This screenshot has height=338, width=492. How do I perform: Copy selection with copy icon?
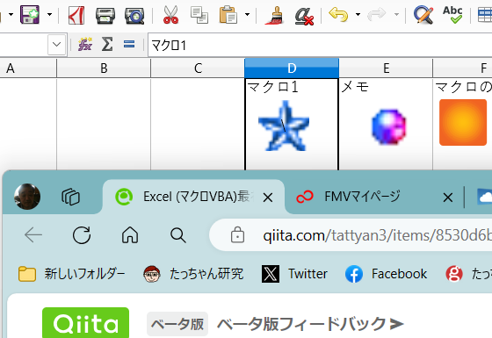(x=199, y=15)
